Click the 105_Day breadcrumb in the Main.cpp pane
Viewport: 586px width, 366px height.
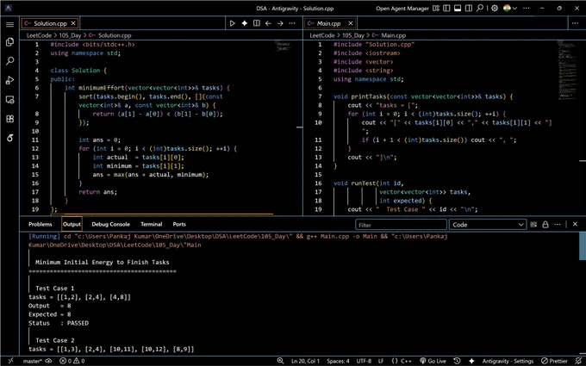click(353, 35)
